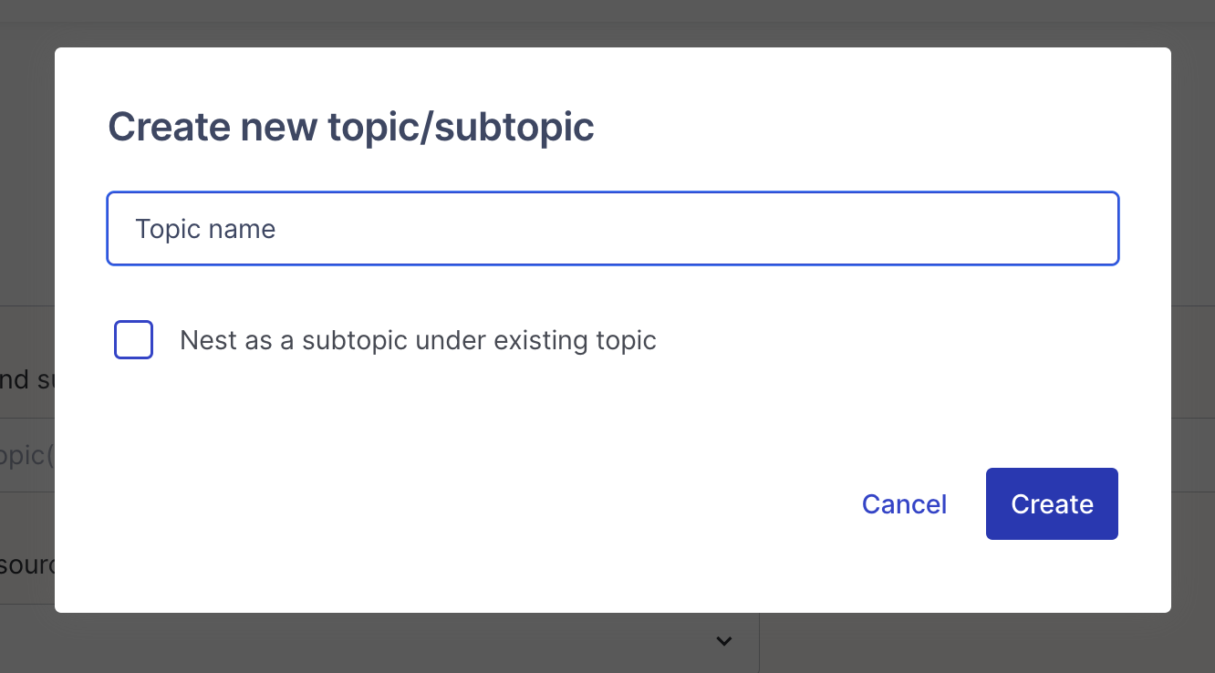
Task: Click the 'Create new topic/subtopic' heading
Action: 351,127
